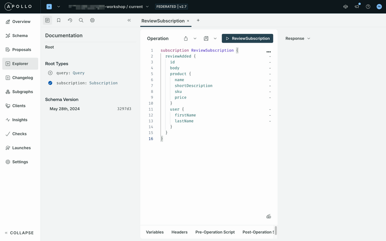This screenshot has height=241, width=386.
Task: Open the Documentation panel icon
Action: (x=47, y=20)
